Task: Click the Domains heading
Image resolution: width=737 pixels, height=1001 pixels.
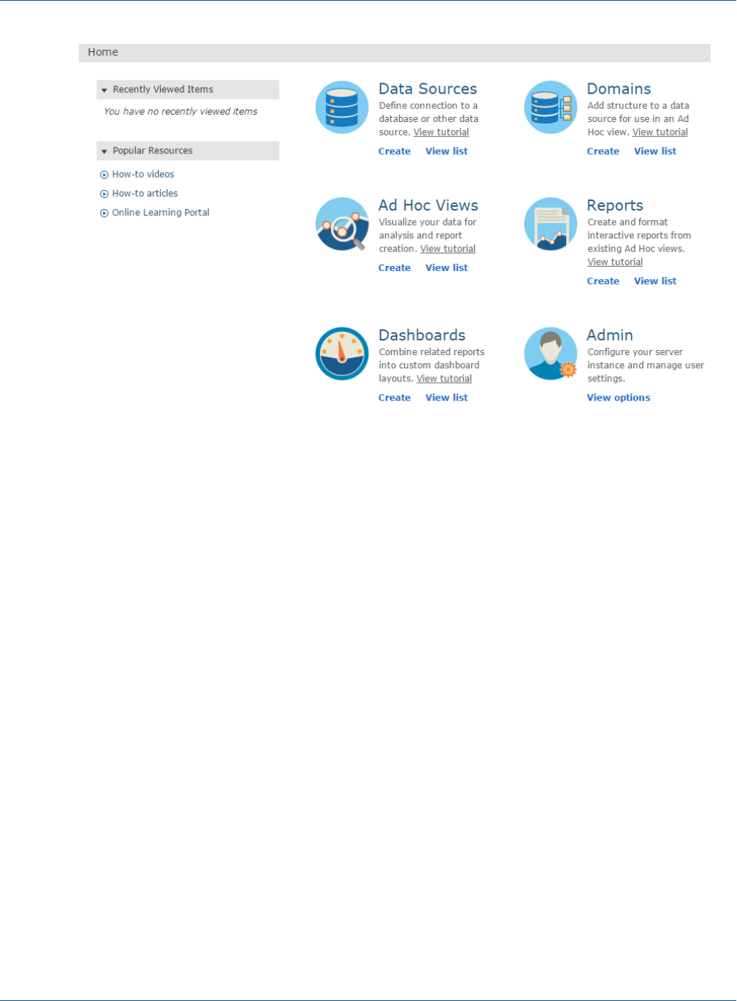Action: click(619, 88)
